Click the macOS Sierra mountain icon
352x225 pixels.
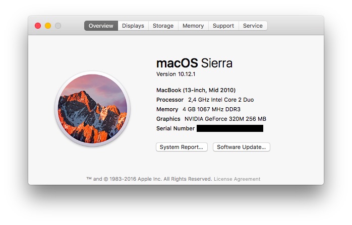tap(92, 109)
